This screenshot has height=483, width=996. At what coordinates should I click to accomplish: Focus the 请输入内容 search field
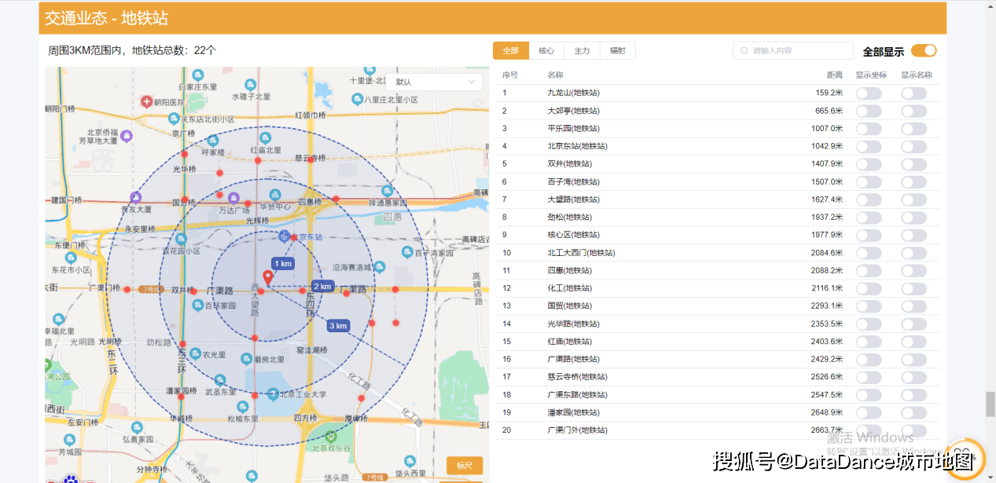[x=793, y=51]
